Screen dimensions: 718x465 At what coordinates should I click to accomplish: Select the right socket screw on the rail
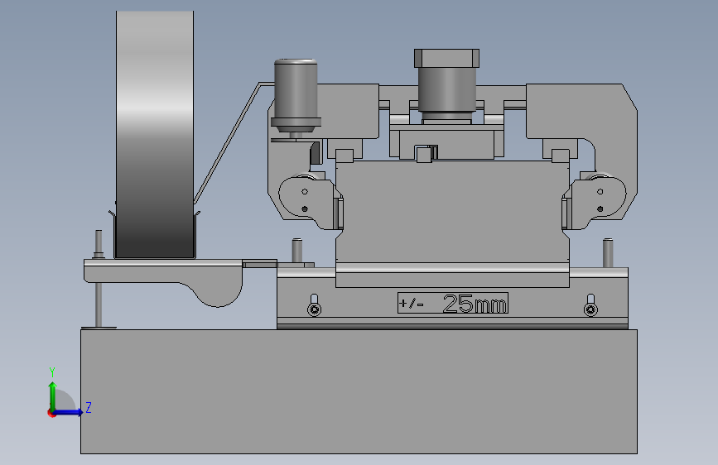590,309
